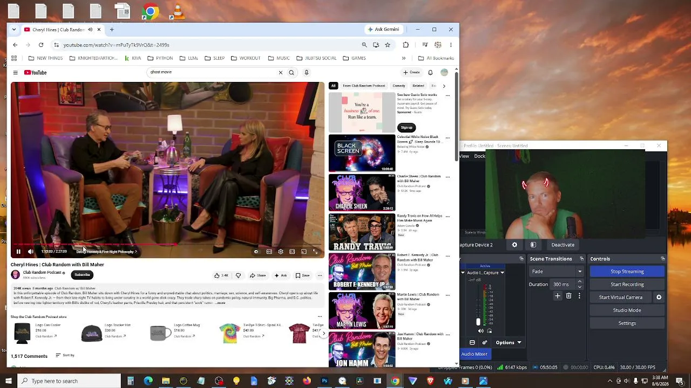
Task: Enable Studio Mode in OBS
Action: [627, 310]
